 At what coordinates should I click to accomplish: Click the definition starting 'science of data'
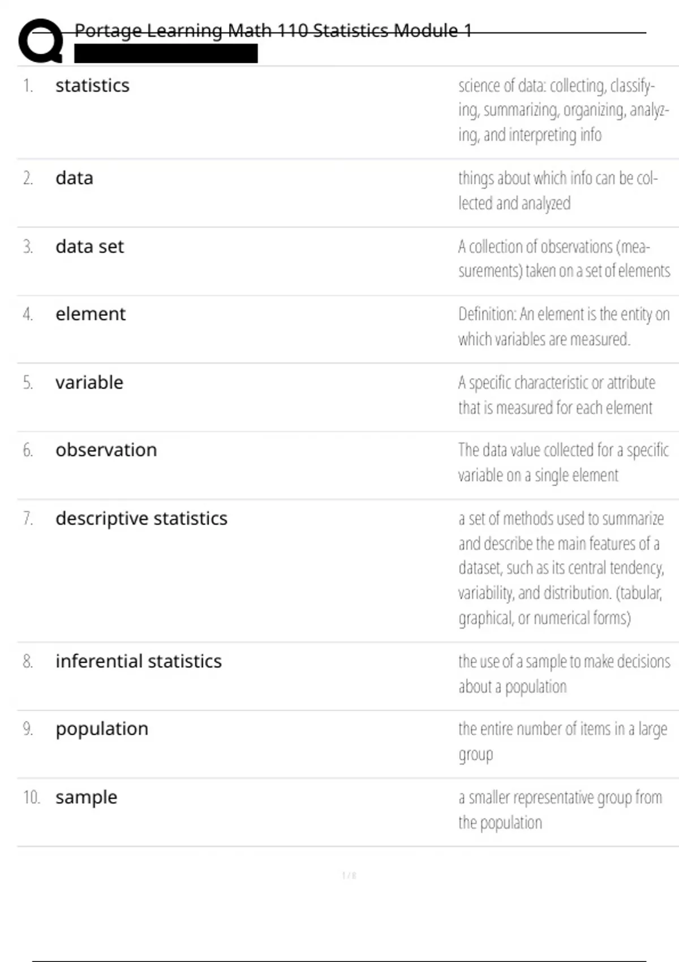pos(563,110)
